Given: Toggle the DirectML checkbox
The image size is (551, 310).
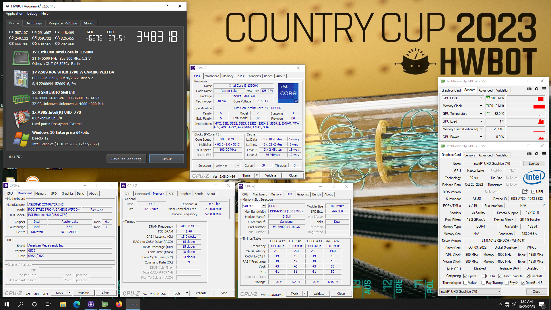Looking at the screenshot, I should point(527,276).
